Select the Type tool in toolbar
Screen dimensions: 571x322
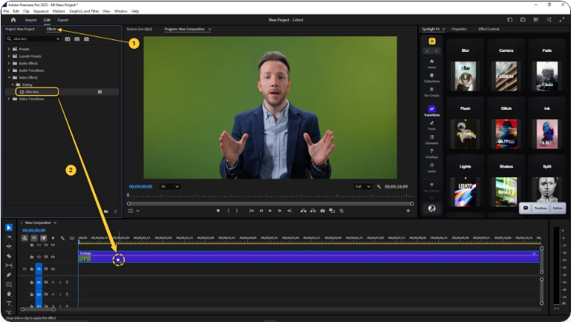(x=9, y=303)
